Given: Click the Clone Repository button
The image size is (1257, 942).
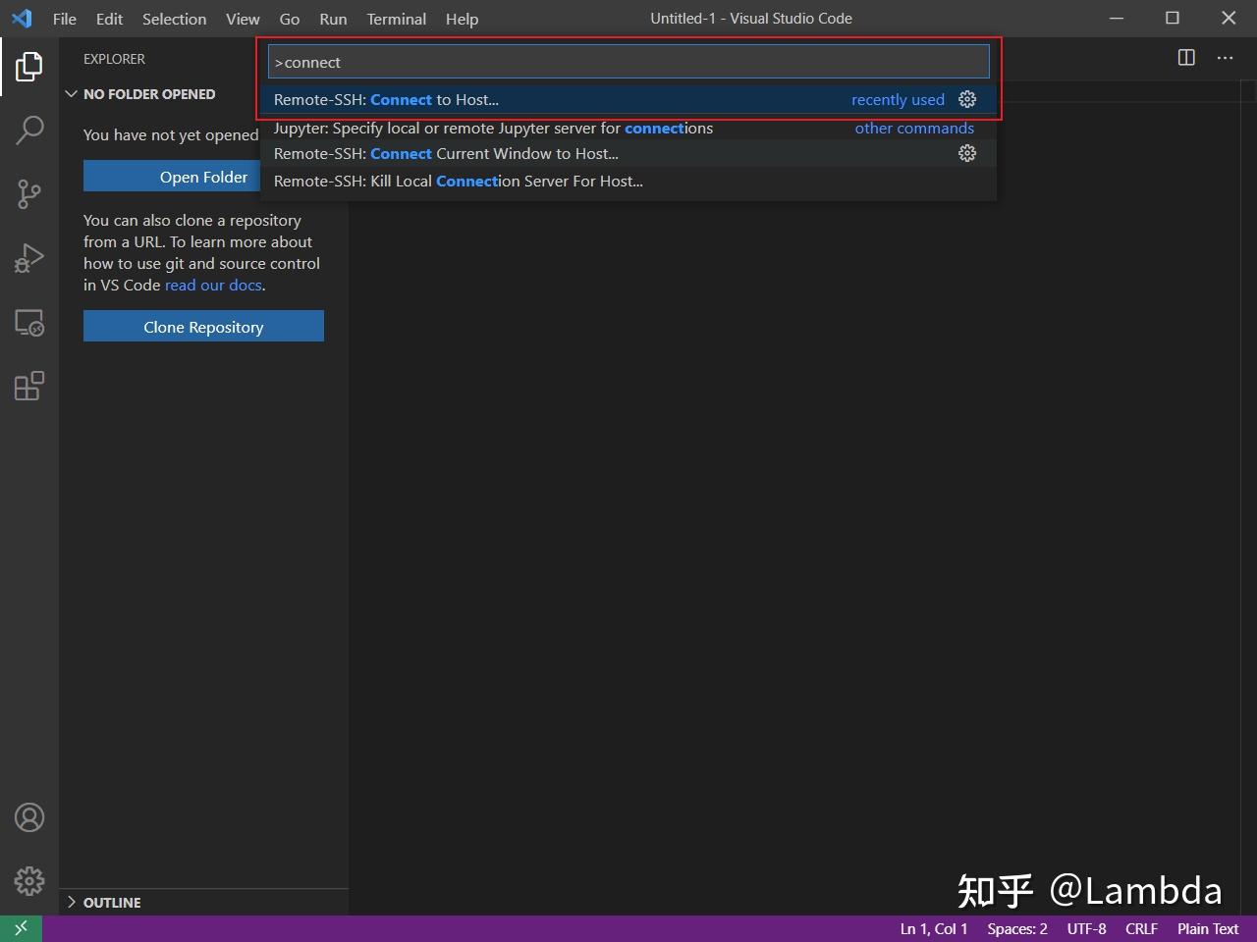Looking at the screenshot, I should click(203, 326).
